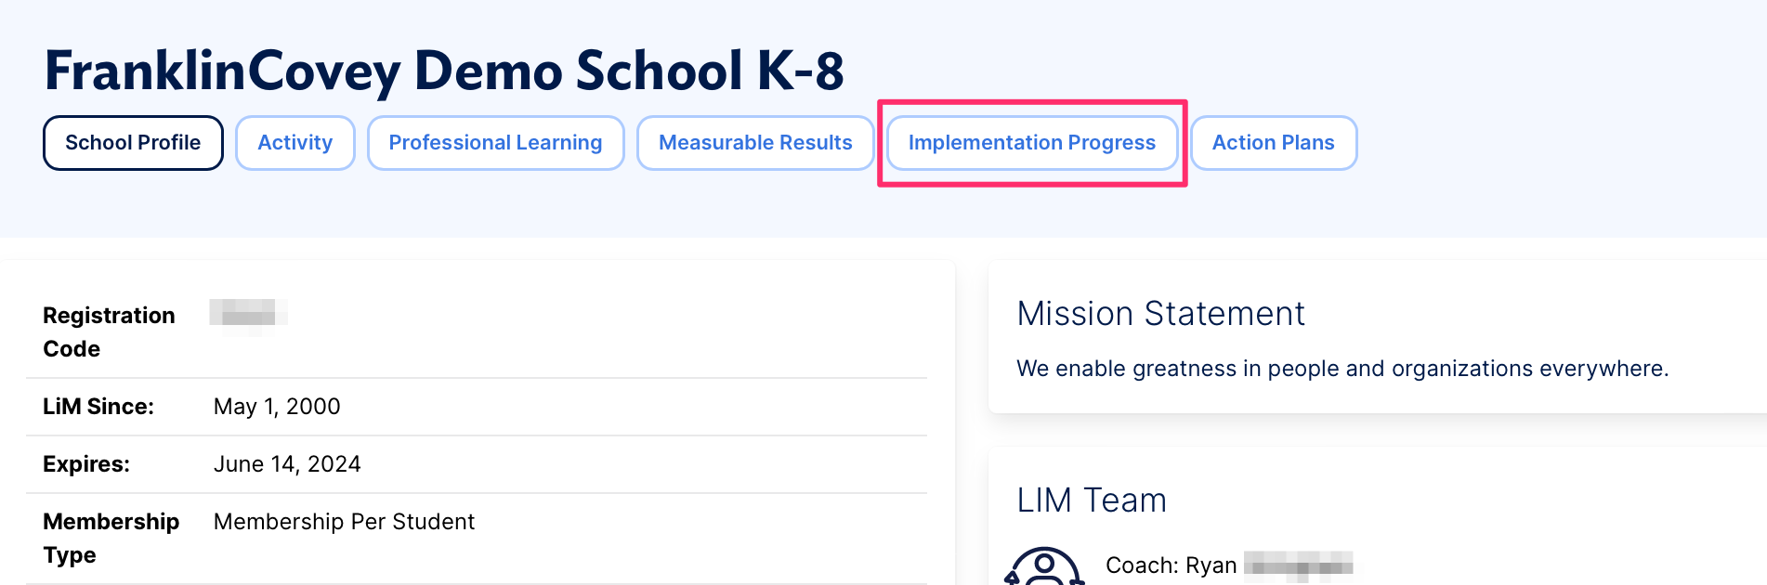
Task: Click the Coach: Ryan name text
Action: tap(1228, 565)
